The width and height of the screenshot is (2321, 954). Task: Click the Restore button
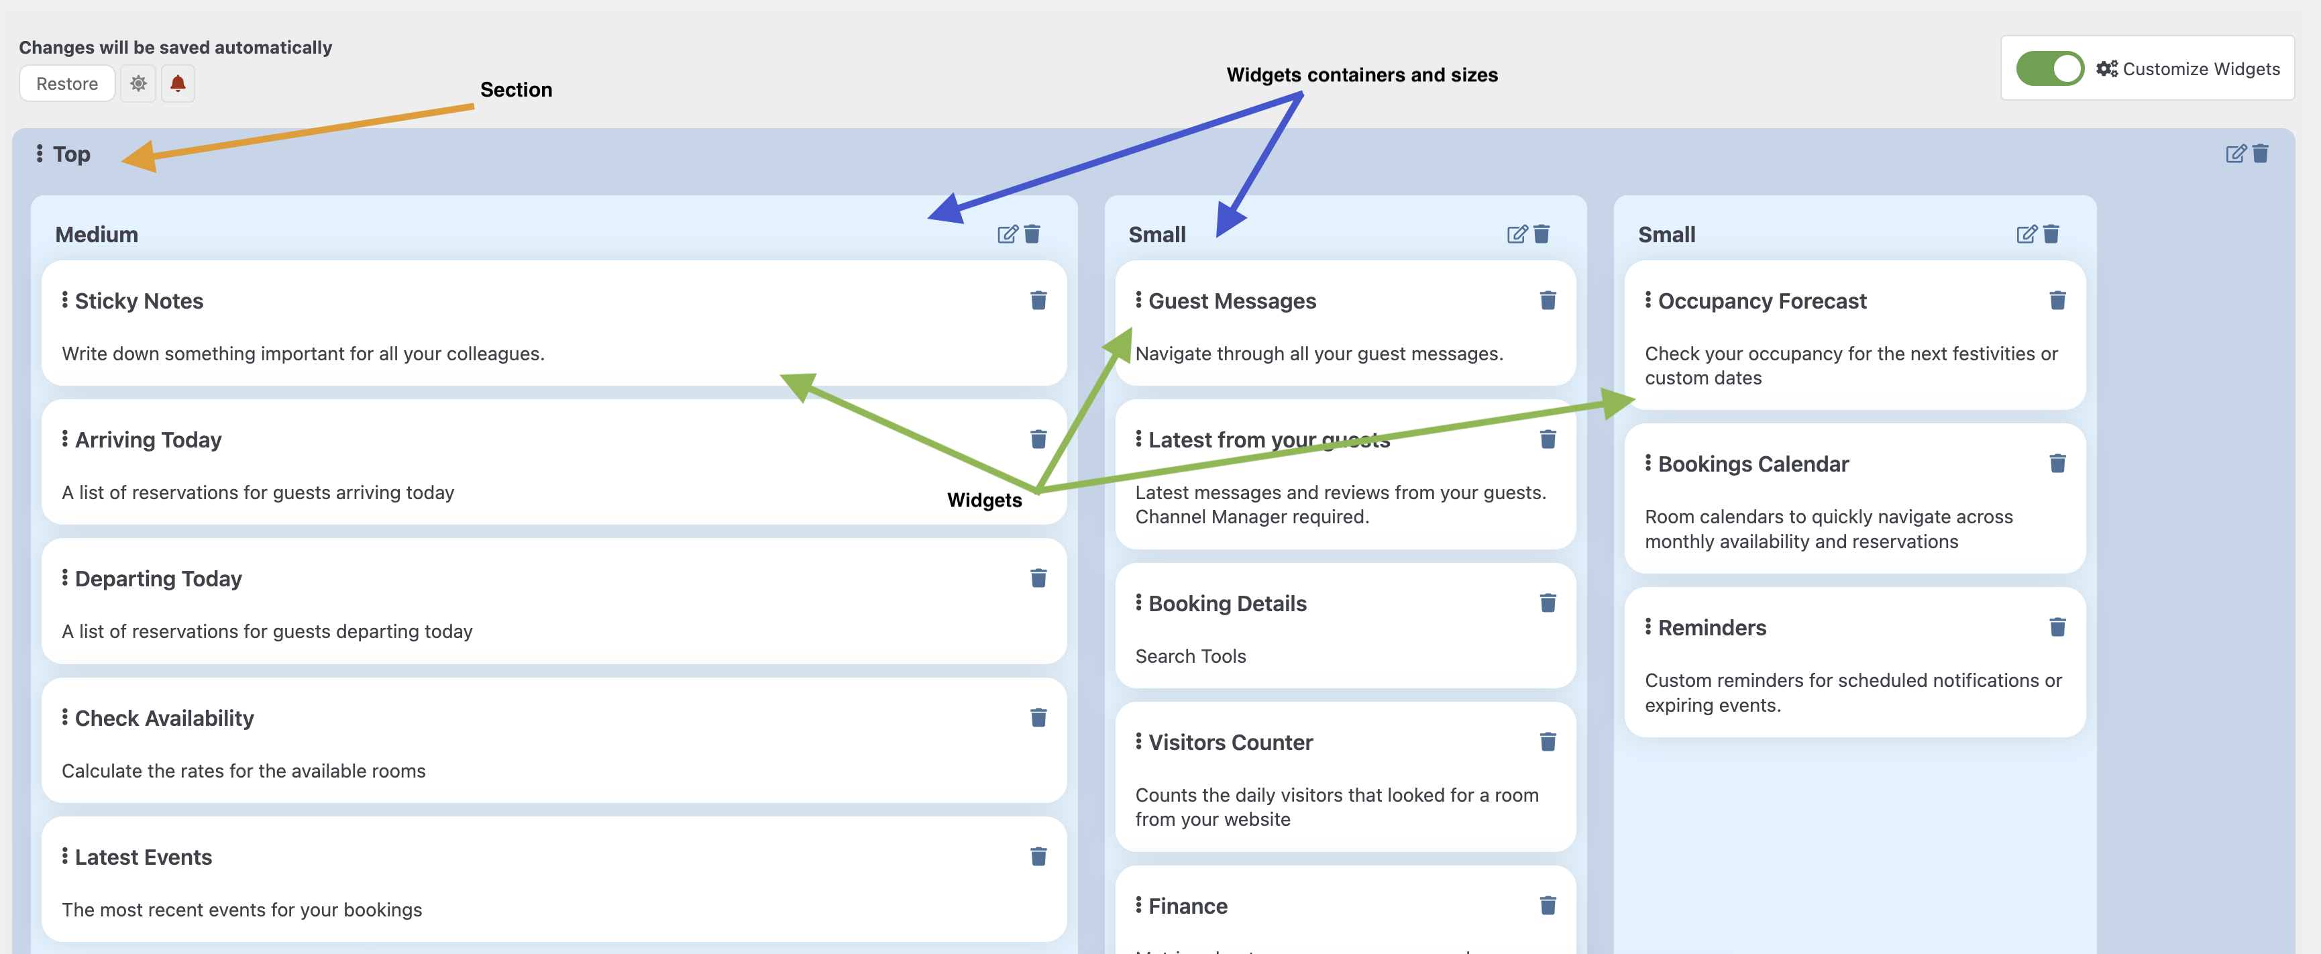coord(66,84)
